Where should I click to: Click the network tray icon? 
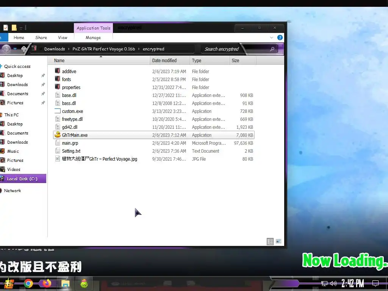324,283
